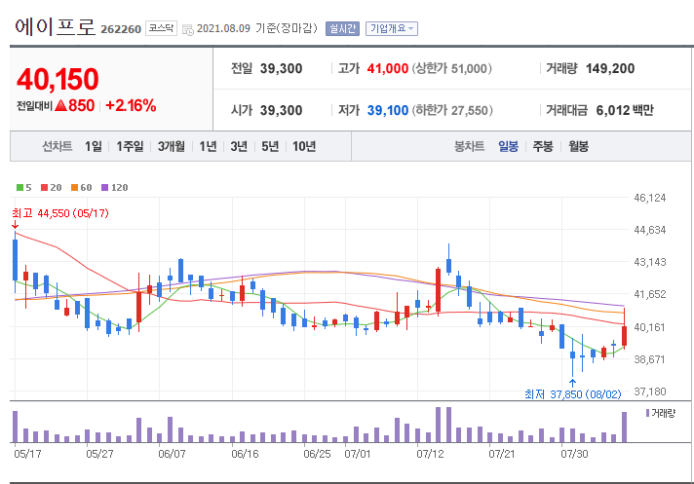Click the 40,161 price axis label
The width and height of the screenshot is (694, 484).
tap(650, 327)
